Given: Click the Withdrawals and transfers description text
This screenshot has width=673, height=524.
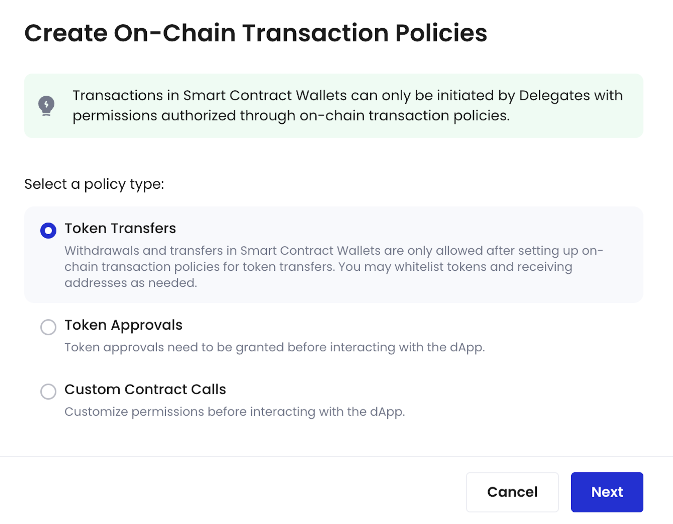Looking at the screenshot, I should point(334,267).
